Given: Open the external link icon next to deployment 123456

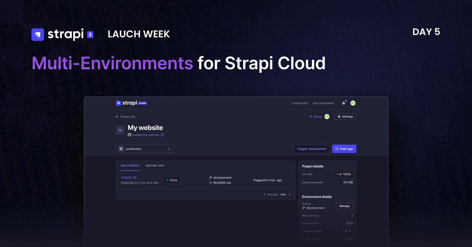Looking at the screenshot, I should (135, 178).
